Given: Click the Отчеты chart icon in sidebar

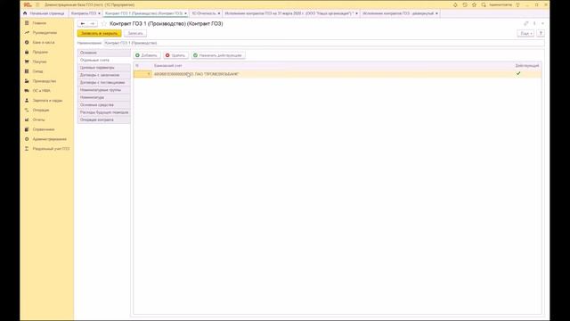Looking at the screenshot, I should coord(27,119).
